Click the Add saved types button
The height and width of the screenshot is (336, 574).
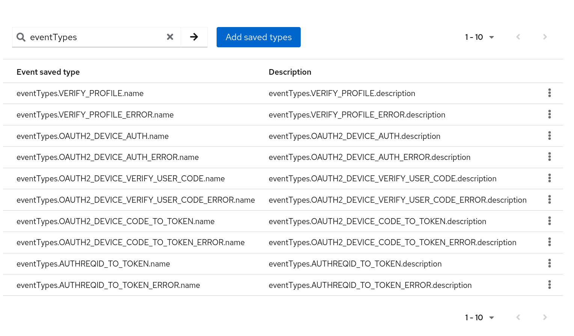(x=258, y=37)
